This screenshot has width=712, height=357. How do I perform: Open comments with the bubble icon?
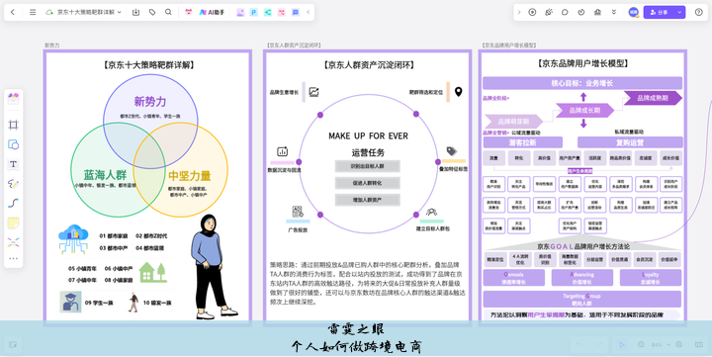[x=565, y=12]
